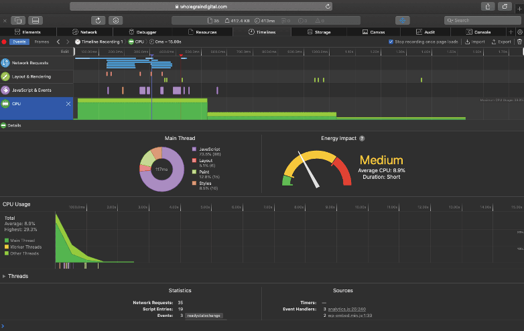The image size is (524, 331).
Task: Select the Network Requests timeline icon
Action: tap(5, 62)
